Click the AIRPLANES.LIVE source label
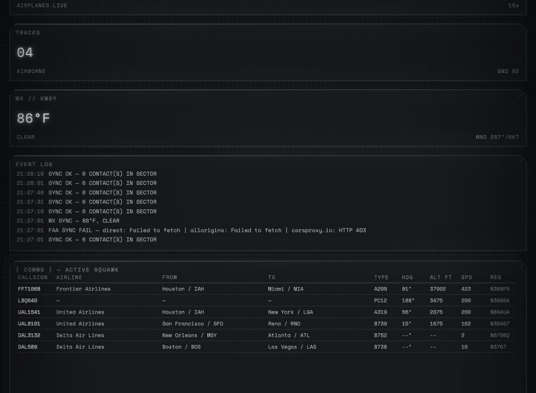 pyautogui.click(x=42, y=5)
